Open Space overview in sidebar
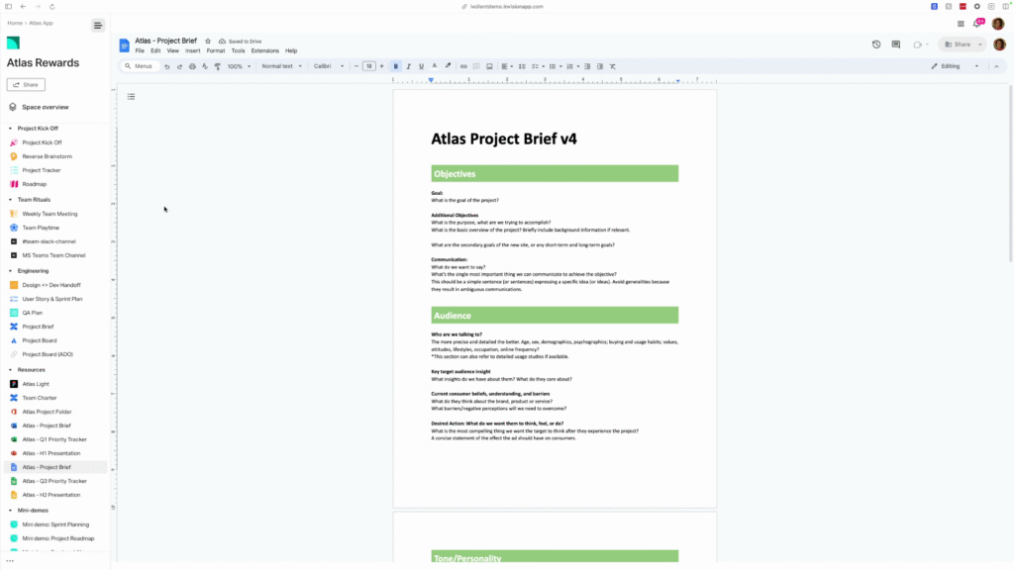 click(45, 107)
